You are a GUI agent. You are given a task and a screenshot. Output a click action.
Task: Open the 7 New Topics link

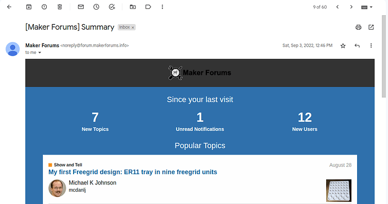95,121
